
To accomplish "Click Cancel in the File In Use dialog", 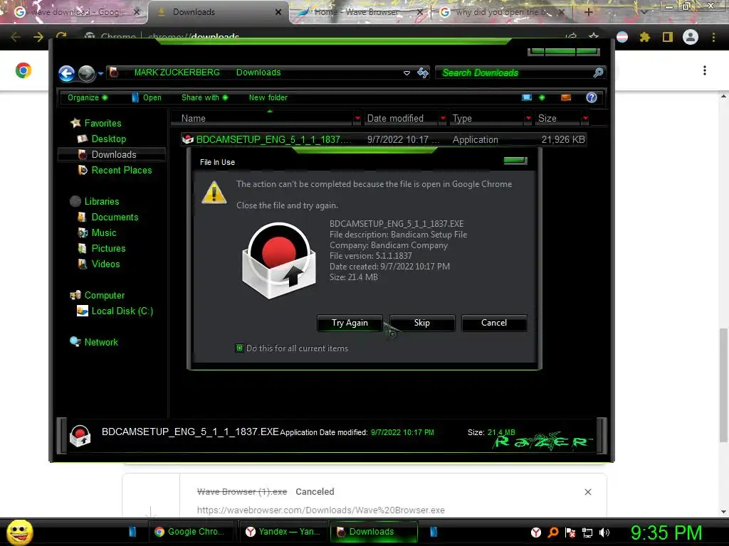I will (494, 323).
